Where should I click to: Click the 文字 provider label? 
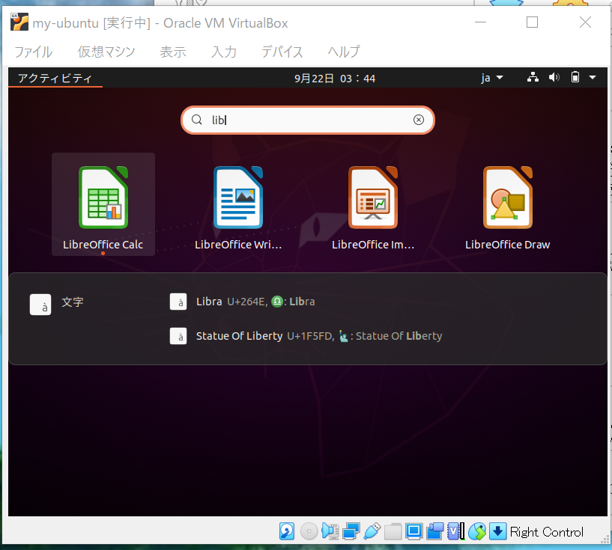point(73,302)
